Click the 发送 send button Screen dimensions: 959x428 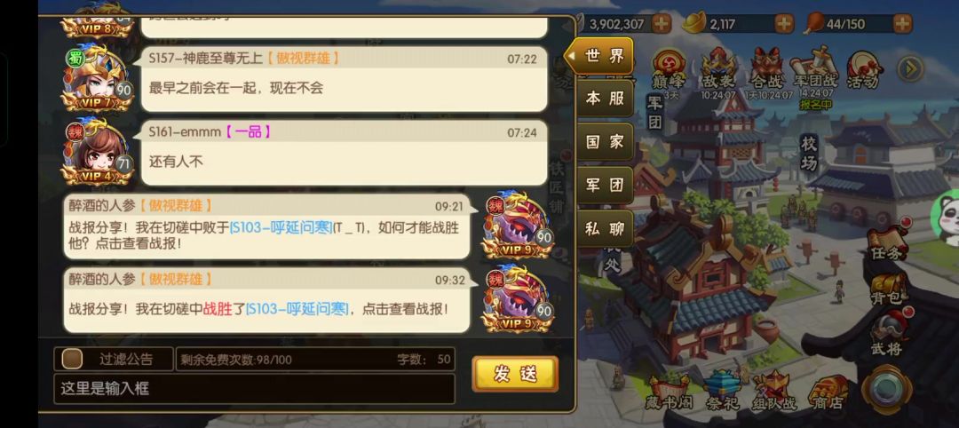tap(515, 374)
